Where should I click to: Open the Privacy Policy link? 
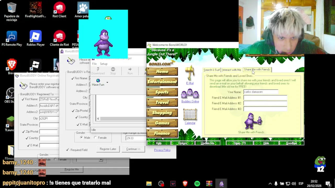tap(162, 150)
